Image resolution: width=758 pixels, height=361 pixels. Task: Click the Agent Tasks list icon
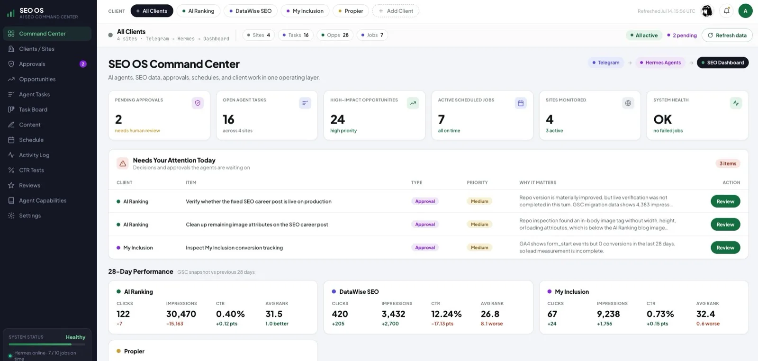11,94
